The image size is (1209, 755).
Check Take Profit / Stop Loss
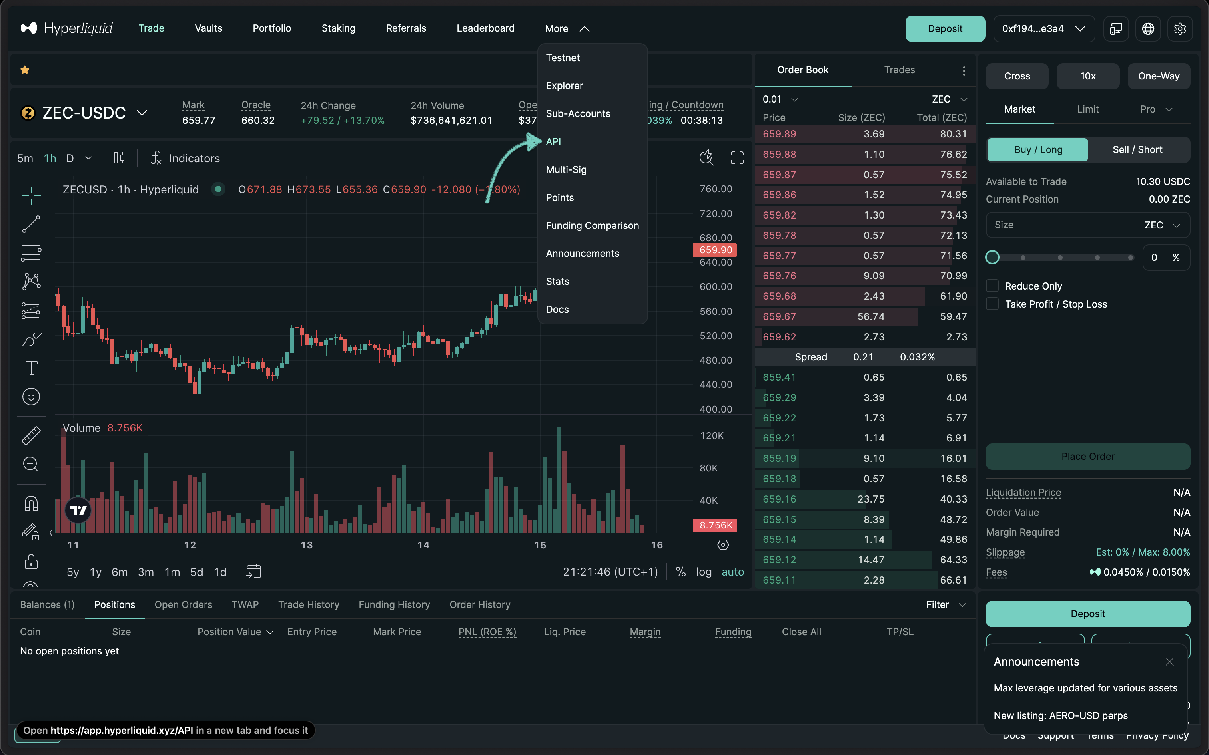992,304
